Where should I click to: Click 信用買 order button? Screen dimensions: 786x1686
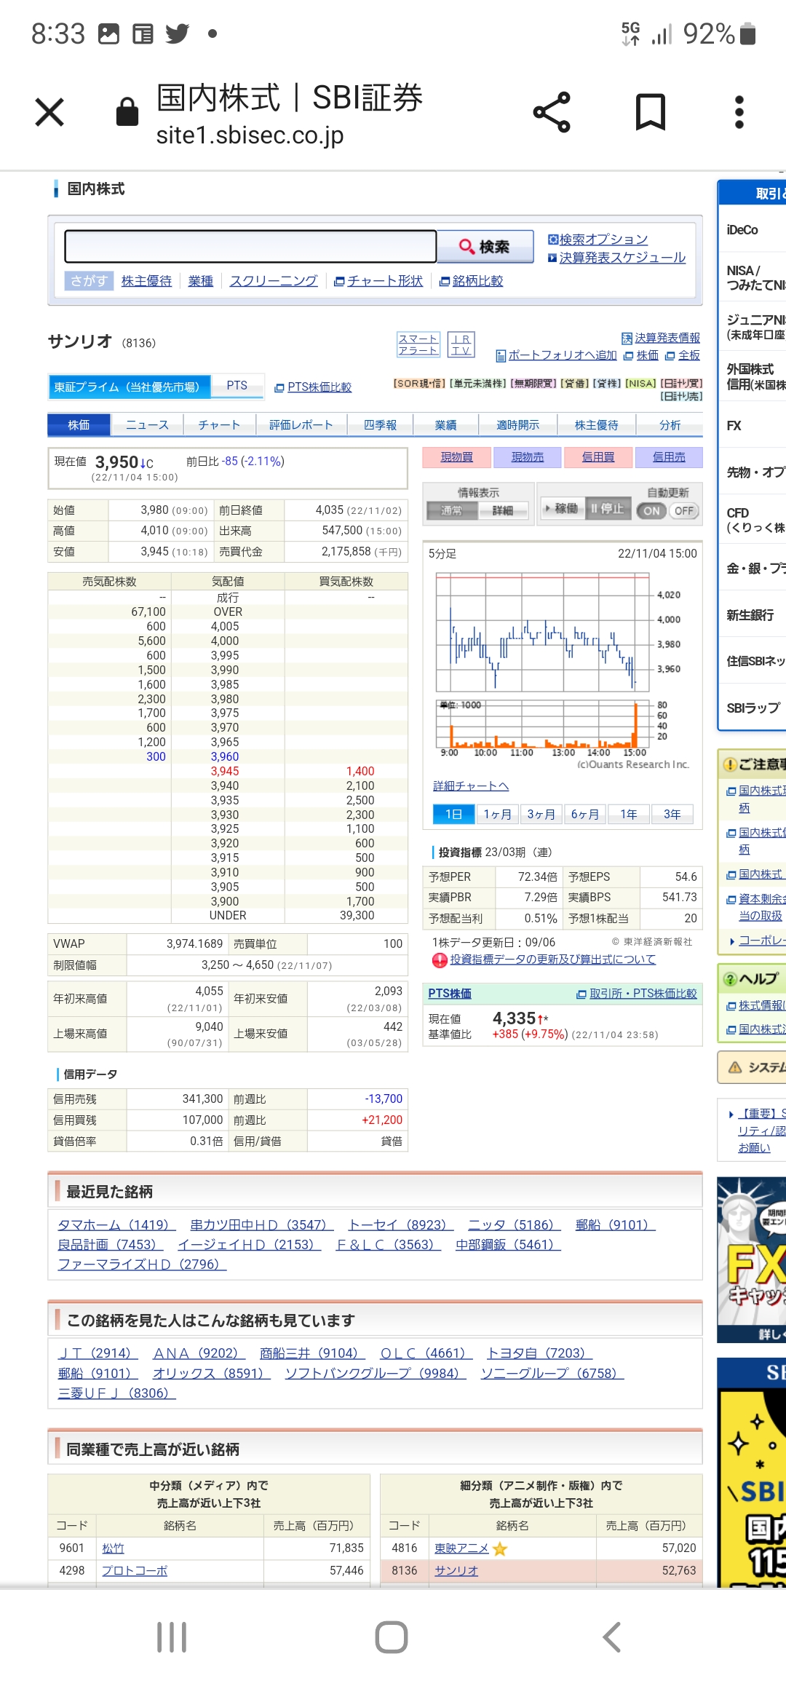pyautogui.click(x=598, y=457)
